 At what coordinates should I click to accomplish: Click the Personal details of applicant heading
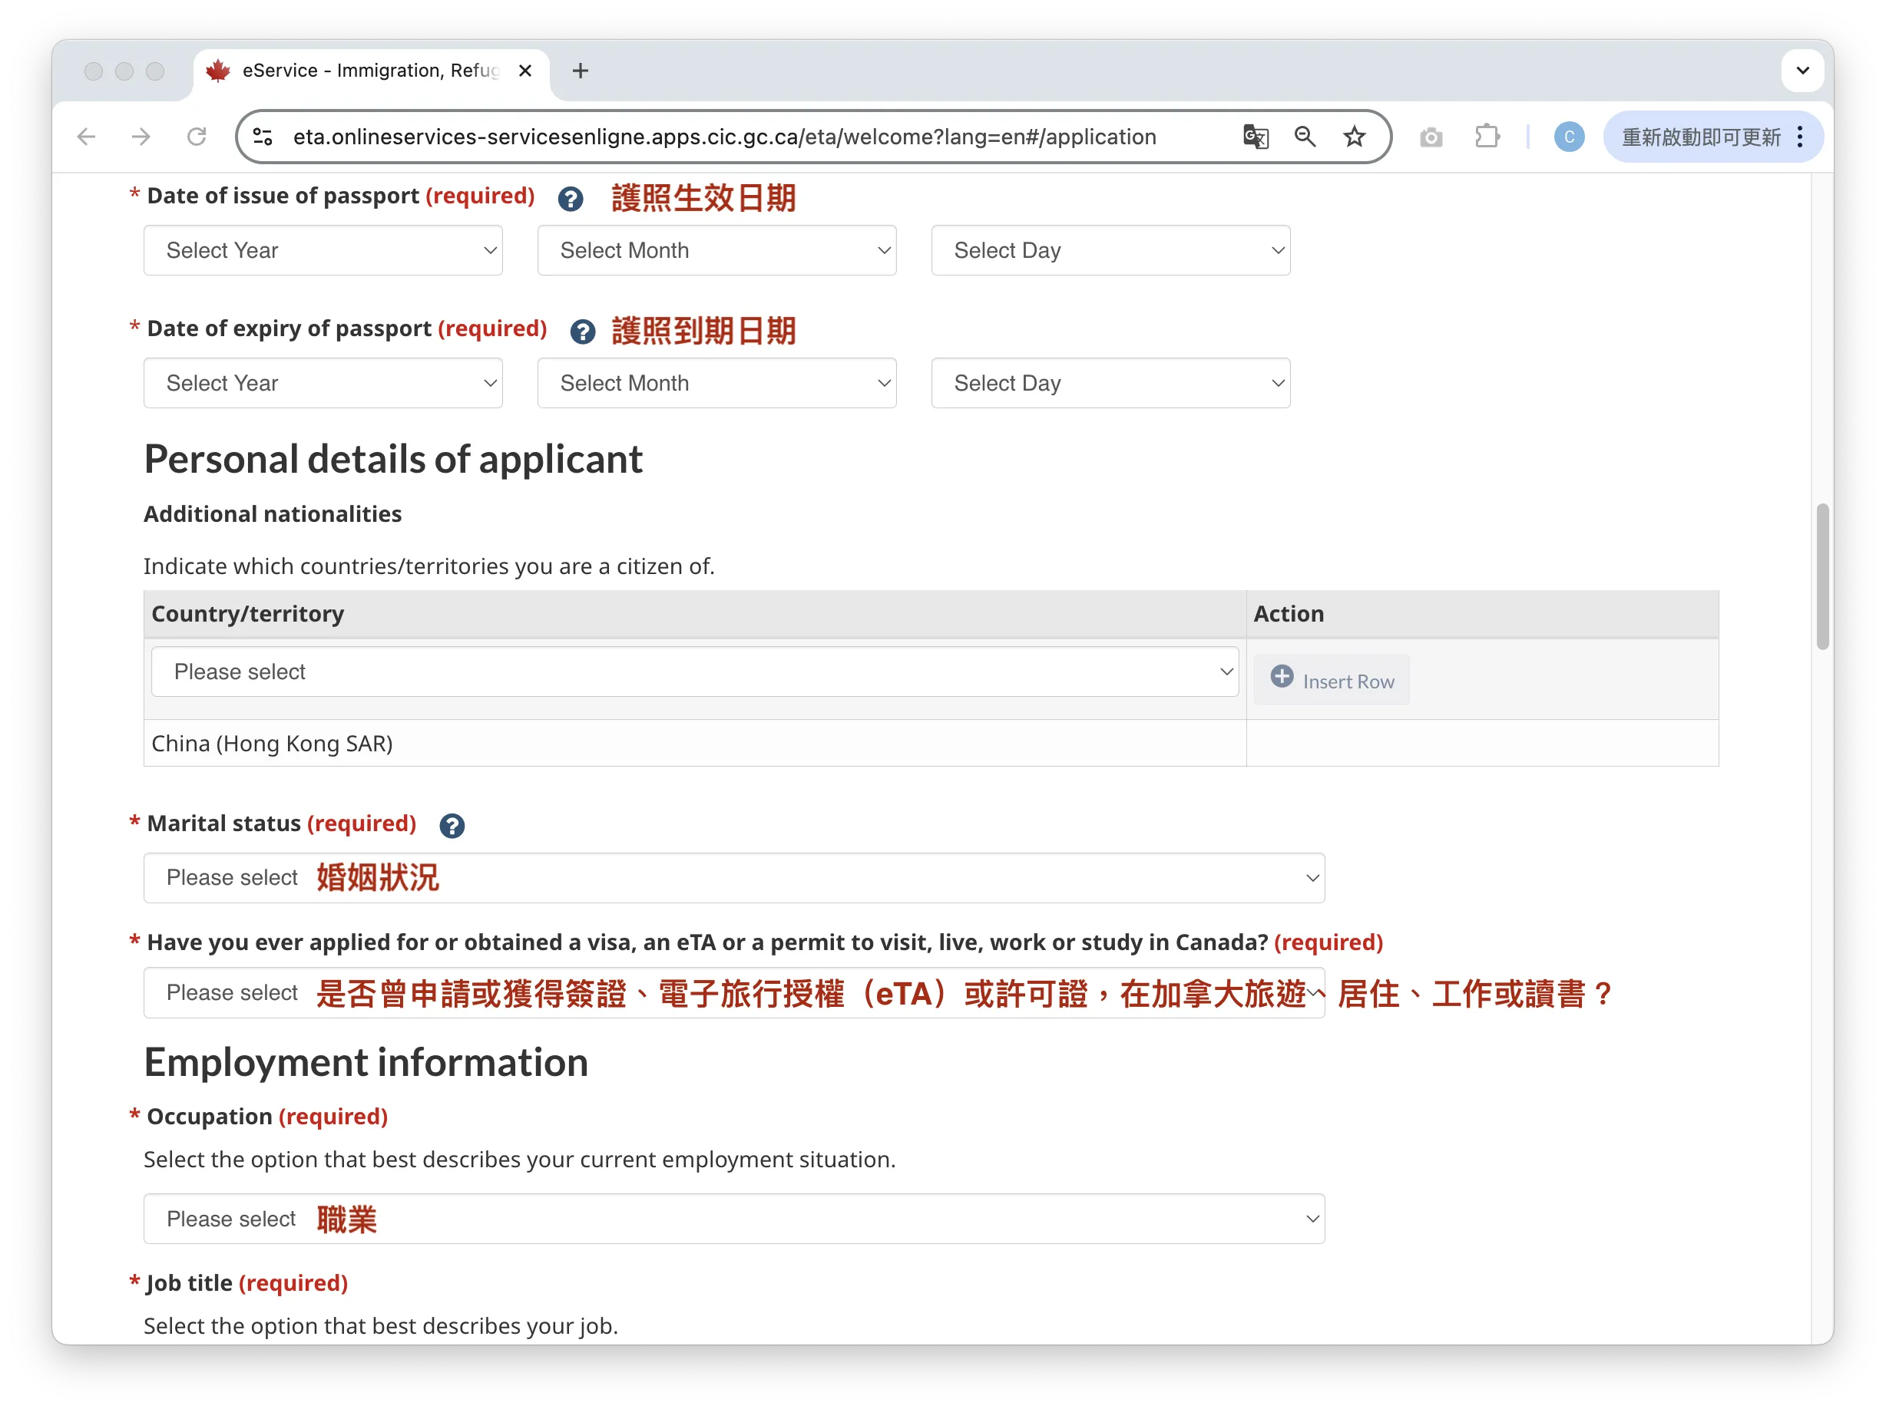click(x=393, y=459)
